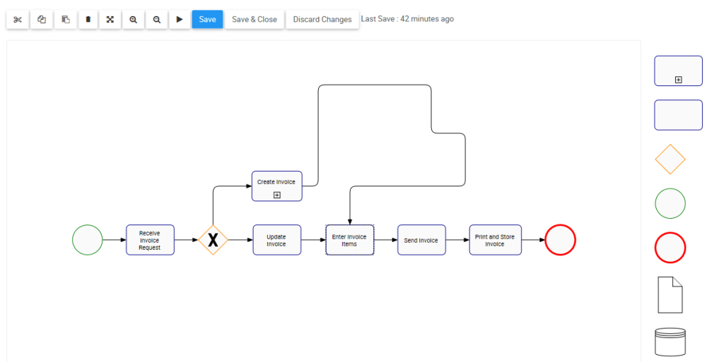Select the document shape in the palette
Screen dimensions: 707x362
pos(670,294)
